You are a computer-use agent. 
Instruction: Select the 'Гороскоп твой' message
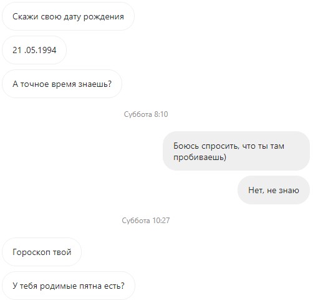click(42, 252)
